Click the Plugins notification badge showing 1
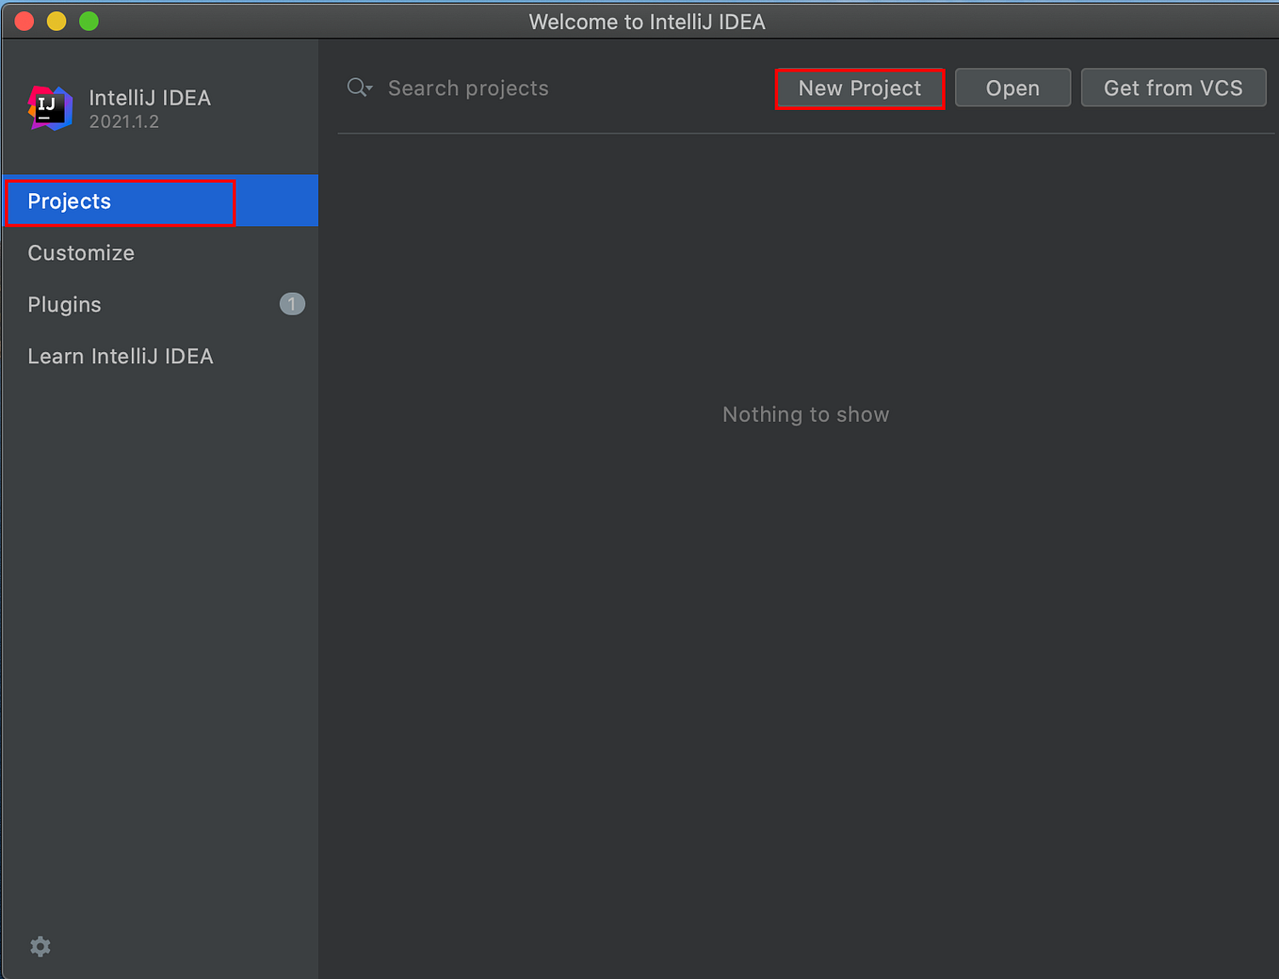This screenshot has height=979, width=1279. (x=292, y=303)
